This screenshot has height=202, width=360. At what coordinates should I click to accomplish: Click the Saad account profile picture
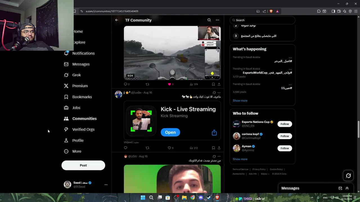(67, 185)
